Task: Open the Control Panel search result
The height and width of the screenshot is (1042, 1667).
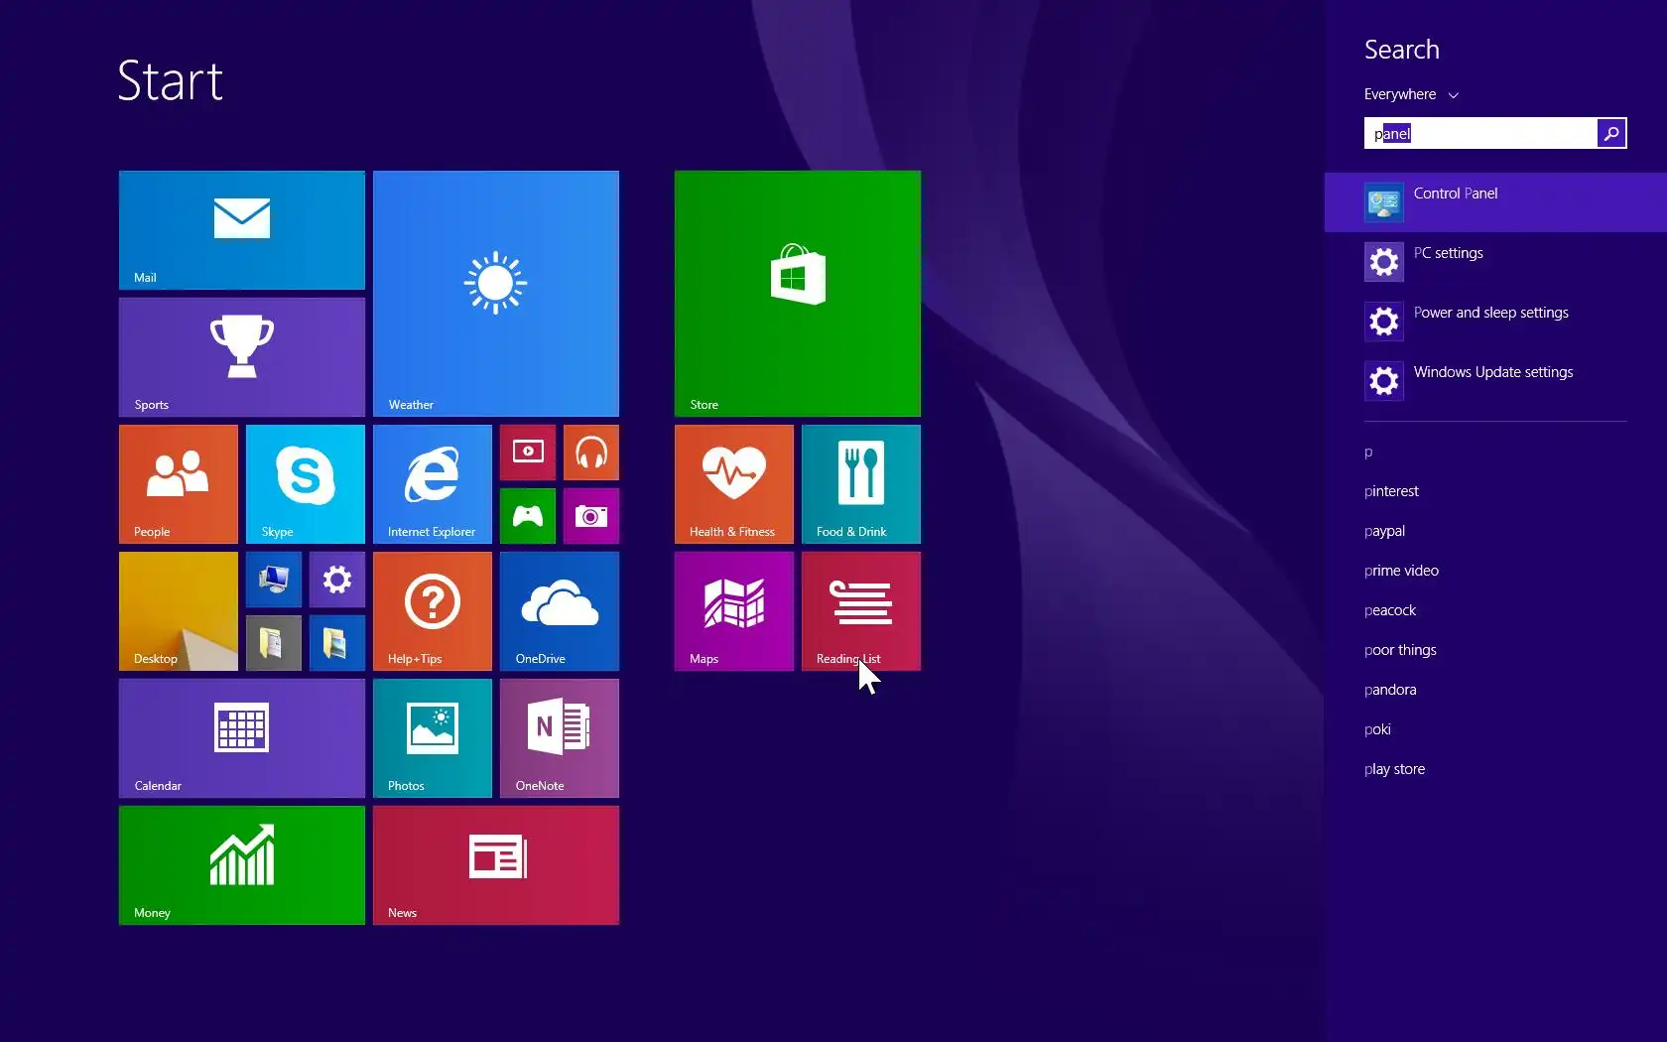Action: [1495, 202]
